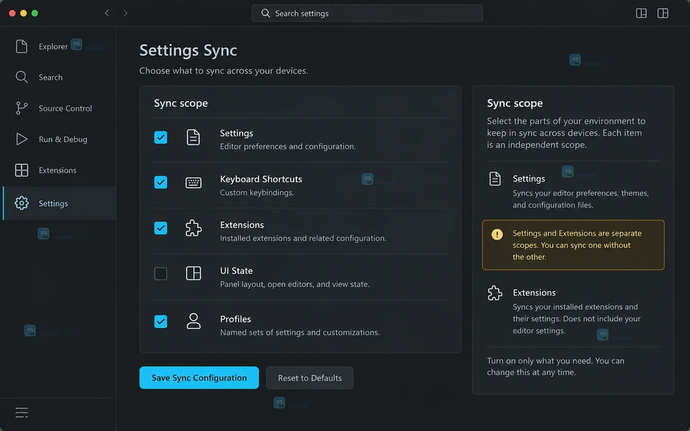This screenshot has width=690, height=431.
Task: Click "Panel layout, open editors, and view state."
Action: 295,284
